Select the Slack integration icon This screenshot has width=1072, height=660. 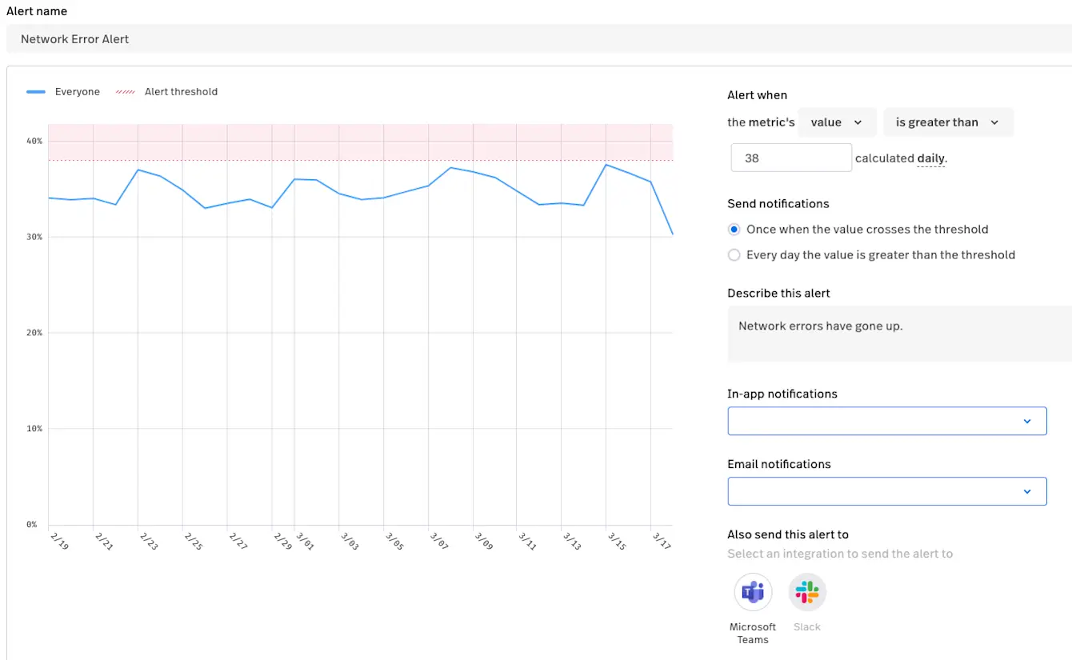[807, 593]
